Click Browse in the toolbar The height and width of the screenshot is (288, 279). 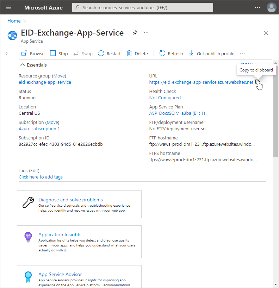pos(33,54)
